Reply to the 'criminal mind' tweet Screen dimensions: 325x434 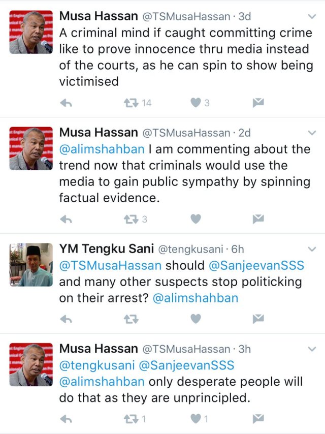(x=66, y=103)
